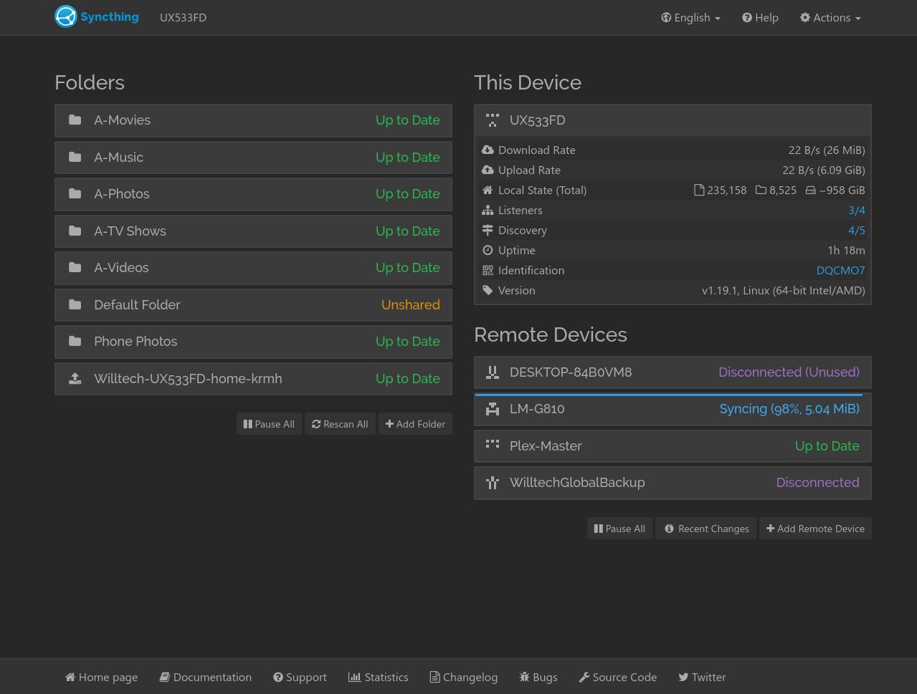Expand the Plex-Master device entry
Viewport: 917px width, 694px height.
click(x=673, y=445)
